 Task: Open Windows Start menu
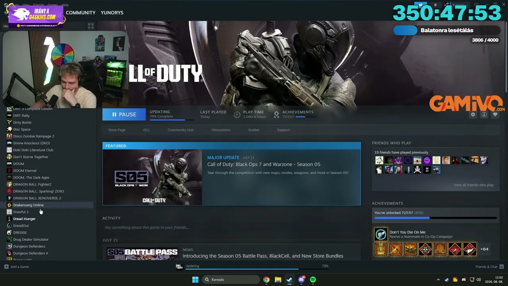pos(195,280)
